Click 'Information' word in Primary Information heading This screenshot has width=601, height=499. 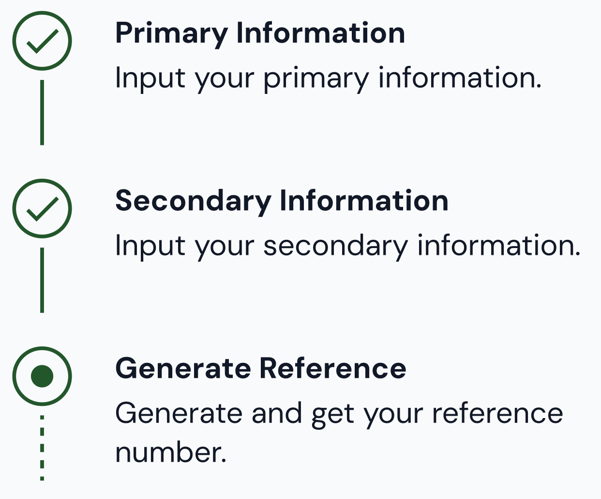tap(321, 33)
